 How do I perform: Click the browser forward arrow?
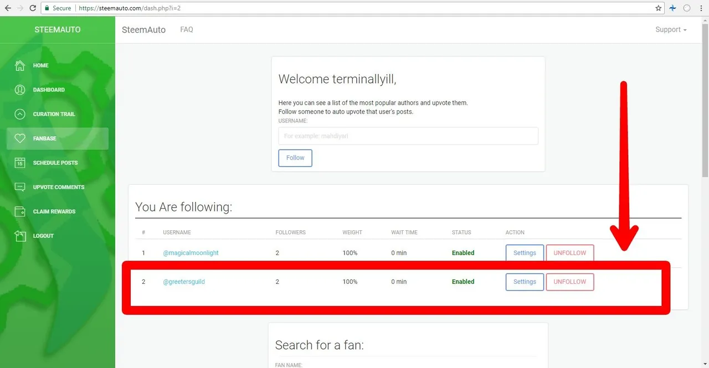click(x=20, y=8)
